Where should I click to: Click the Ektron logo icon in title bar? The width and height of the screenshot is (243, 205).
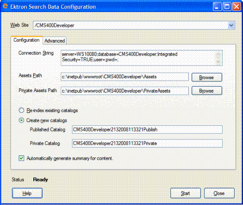tap(5, 6)
